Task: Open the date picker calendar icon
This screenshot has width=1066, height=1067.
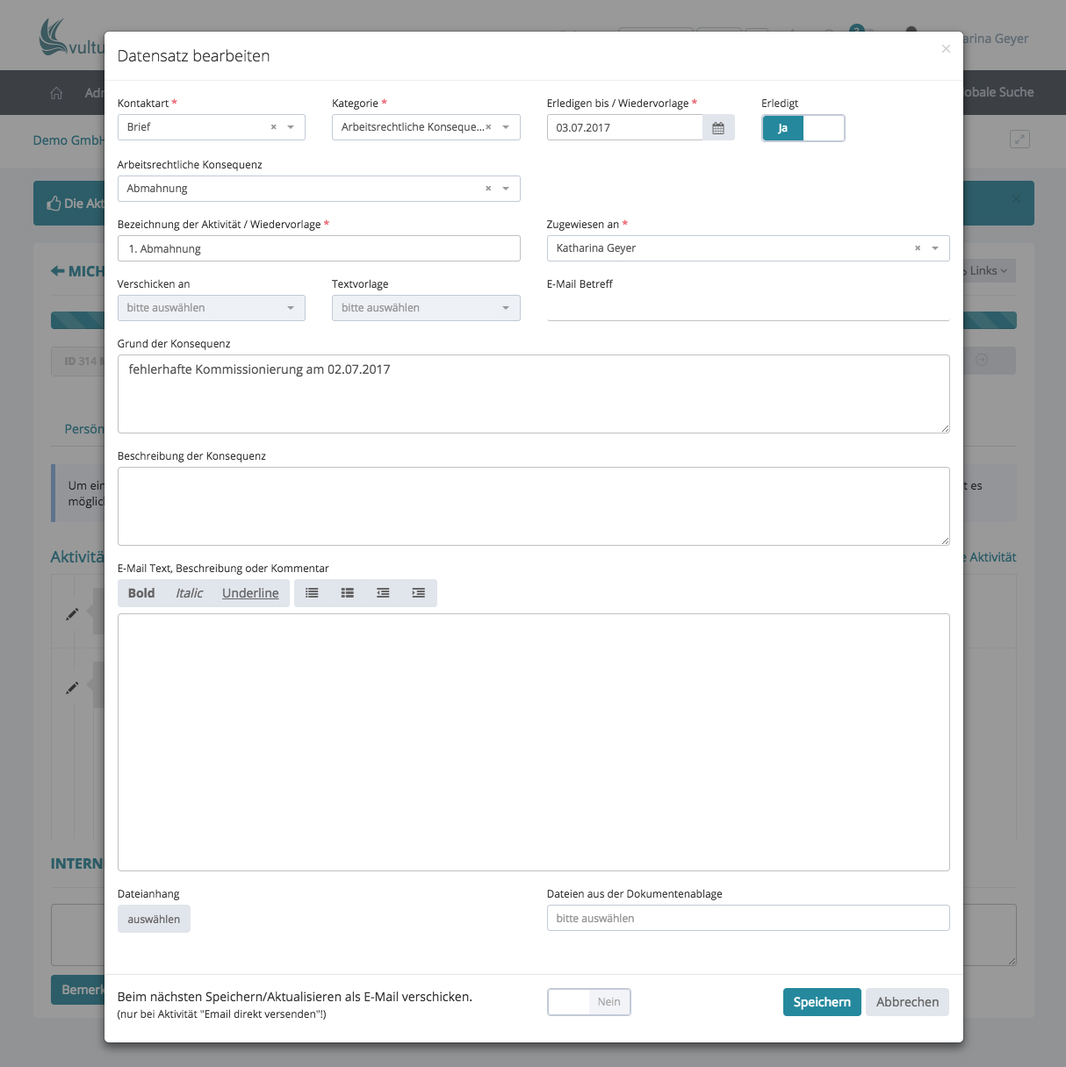Action: point(718,128)
